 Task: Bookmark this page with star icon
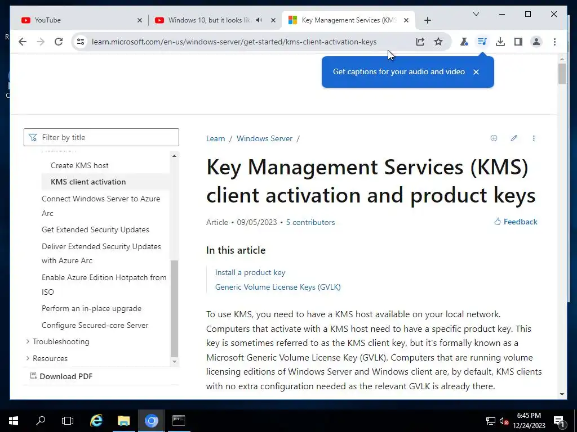(438, 42)
